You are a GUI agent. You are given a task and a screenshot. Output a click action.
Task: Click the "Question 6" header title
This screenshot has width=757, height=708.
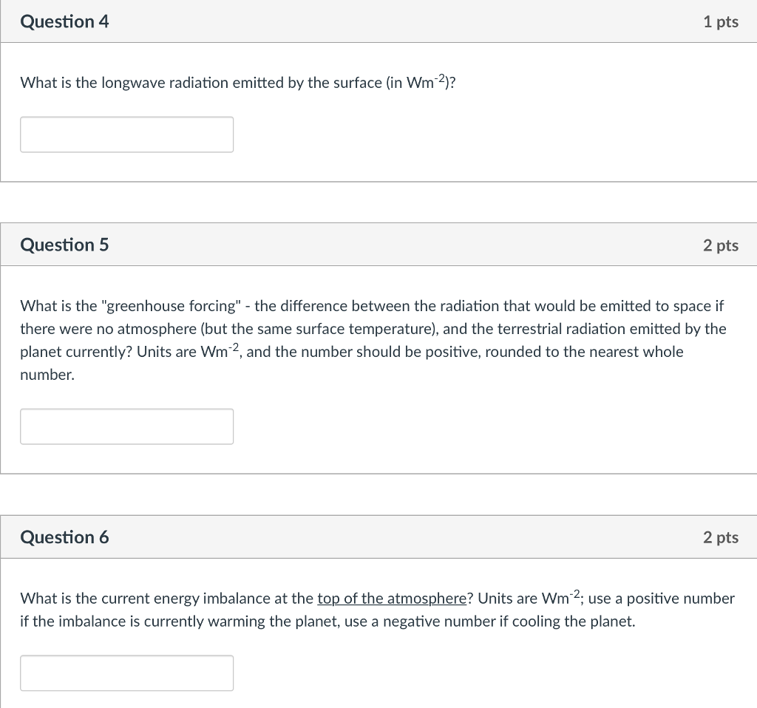tap(65, 537)
